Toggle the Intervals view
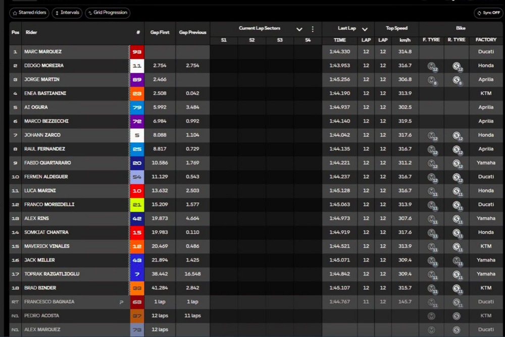505x337 pixels. pyautogui.click(x=67, y=13)
